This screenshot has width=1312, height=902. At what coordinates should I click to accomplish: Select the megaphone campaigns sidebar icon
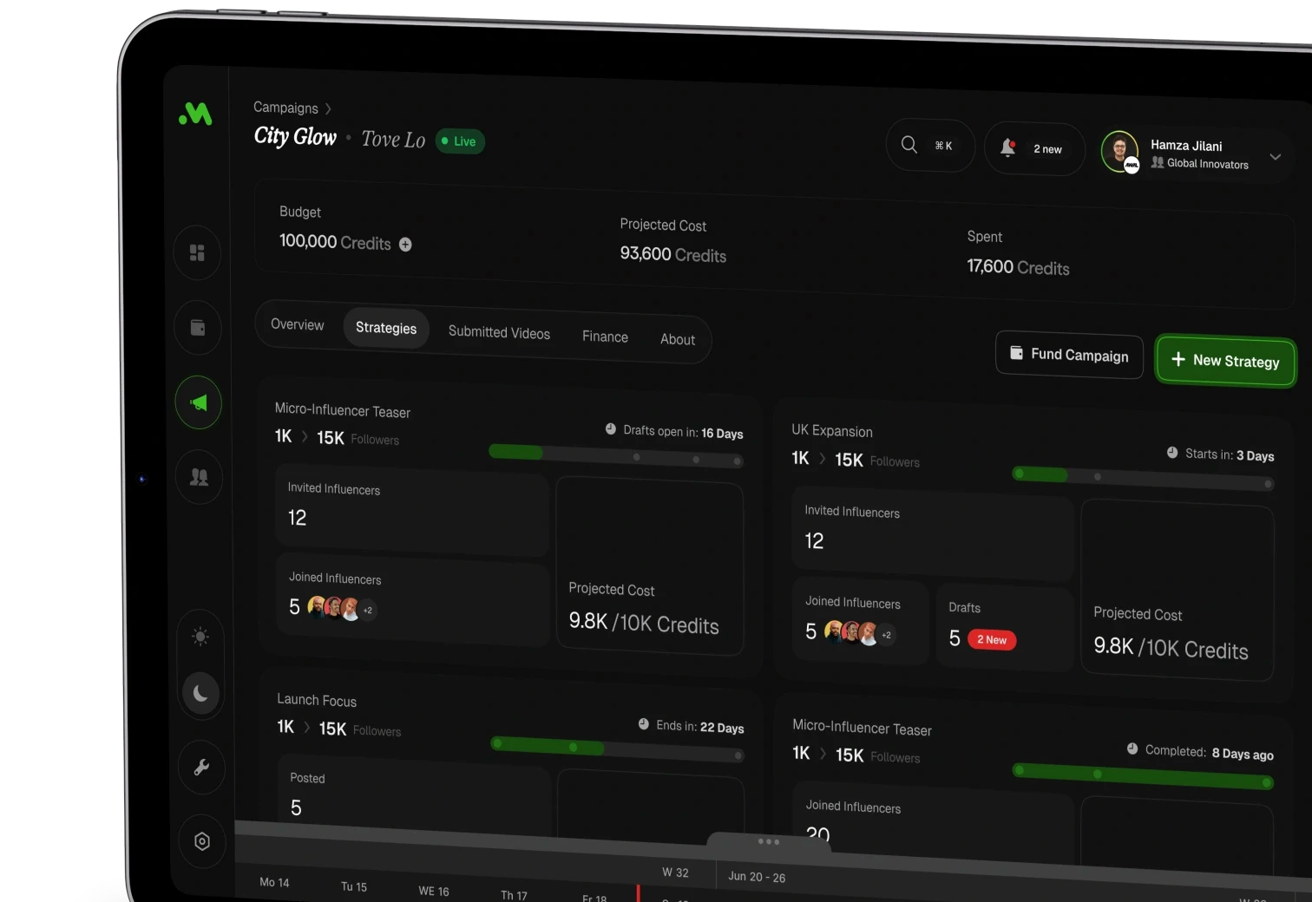point(199,402)
